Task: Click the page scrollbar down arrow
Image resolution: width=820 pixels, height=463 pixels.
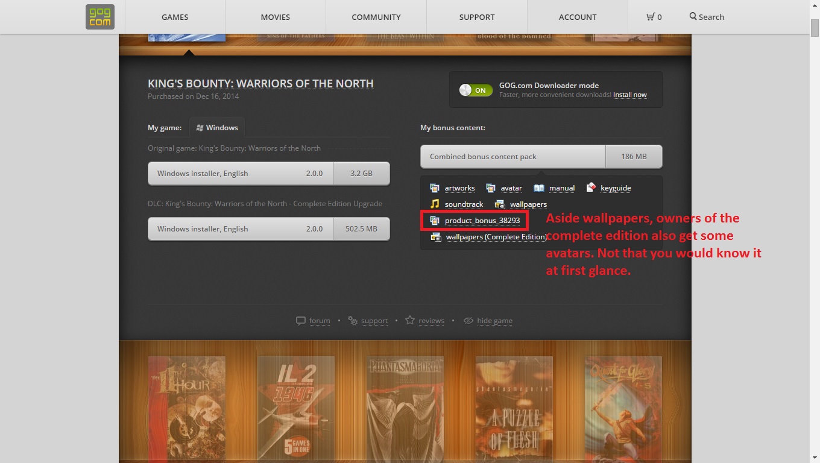Action: [x=815, y=458]
